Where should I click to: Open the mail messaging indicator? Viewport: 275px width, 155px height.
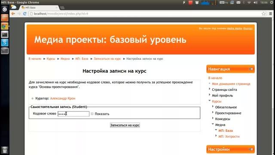pos(238,3)
